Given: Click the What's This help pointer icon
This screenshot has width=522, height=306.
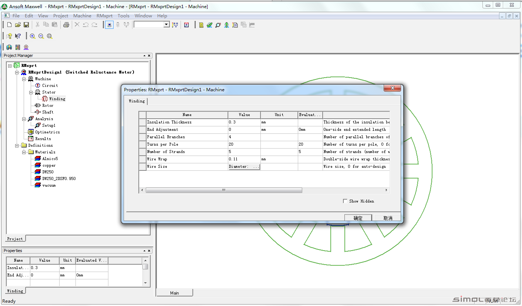Looking at the screenshot, I should click(18, 36).
